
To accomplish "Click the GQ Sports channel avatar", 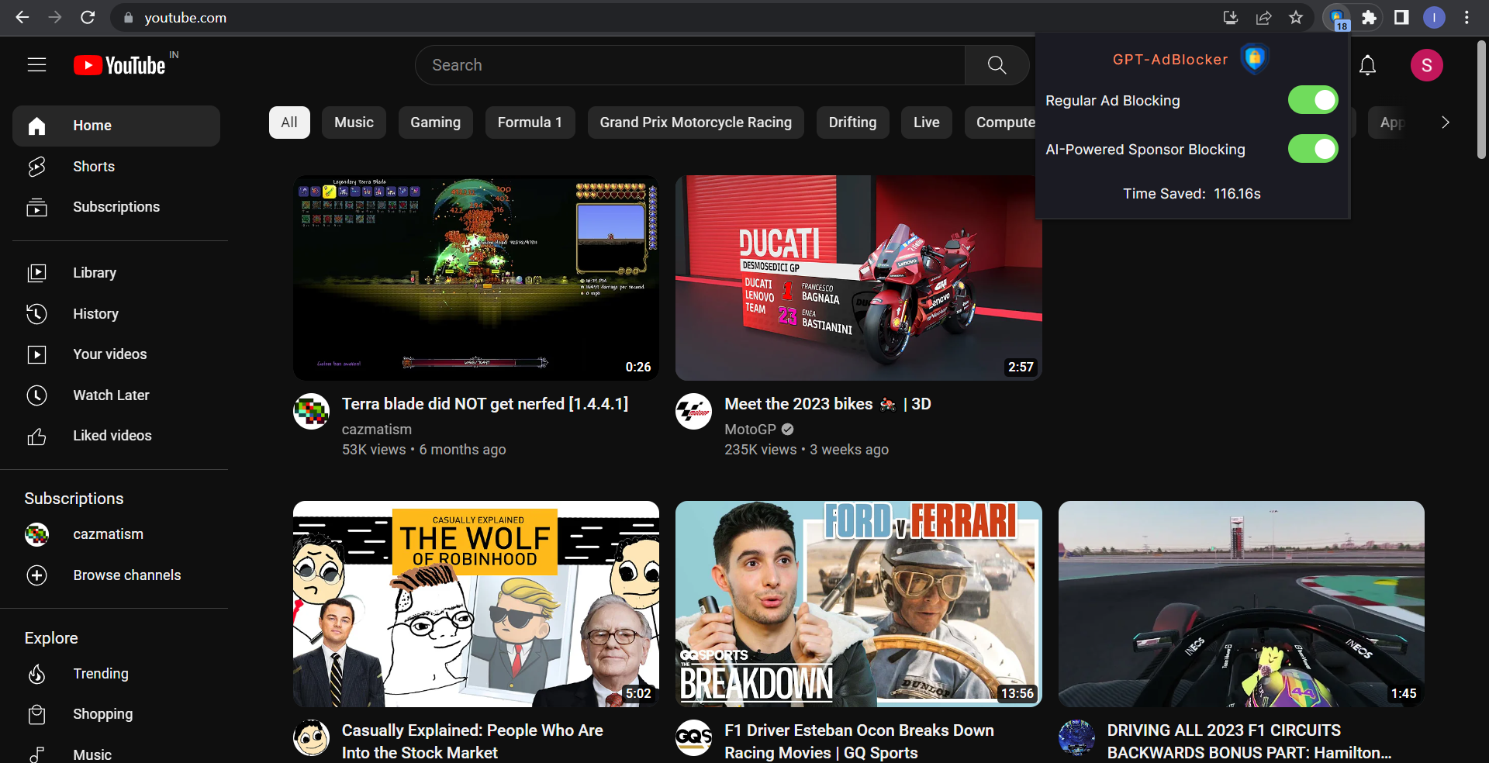I will click(693, 737).
